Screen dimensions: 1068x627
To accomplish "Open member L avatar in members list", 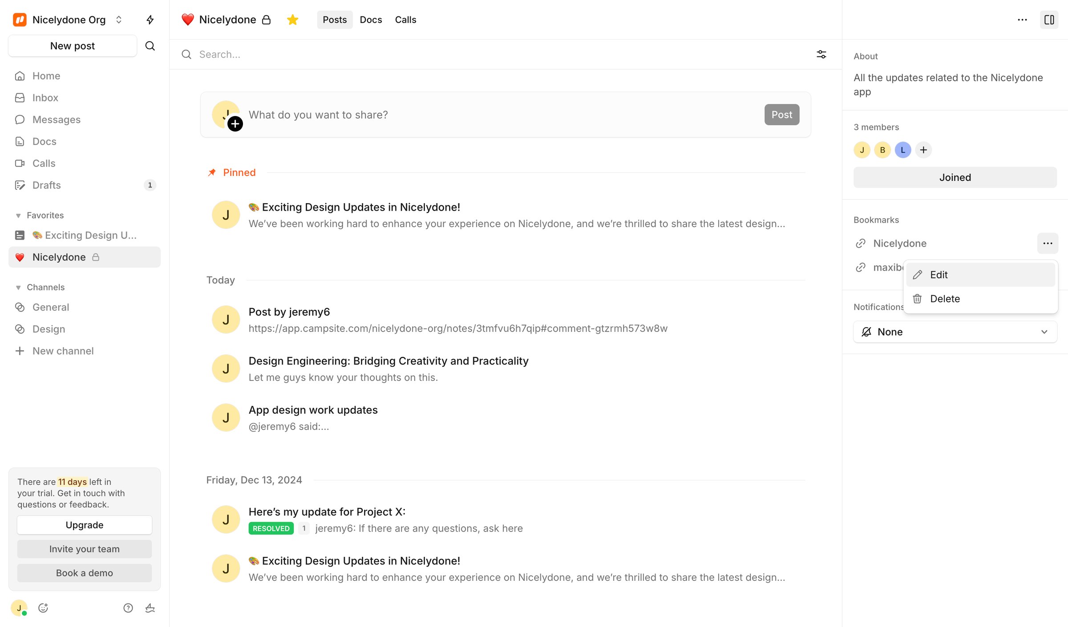I will (x=903, y=150).
